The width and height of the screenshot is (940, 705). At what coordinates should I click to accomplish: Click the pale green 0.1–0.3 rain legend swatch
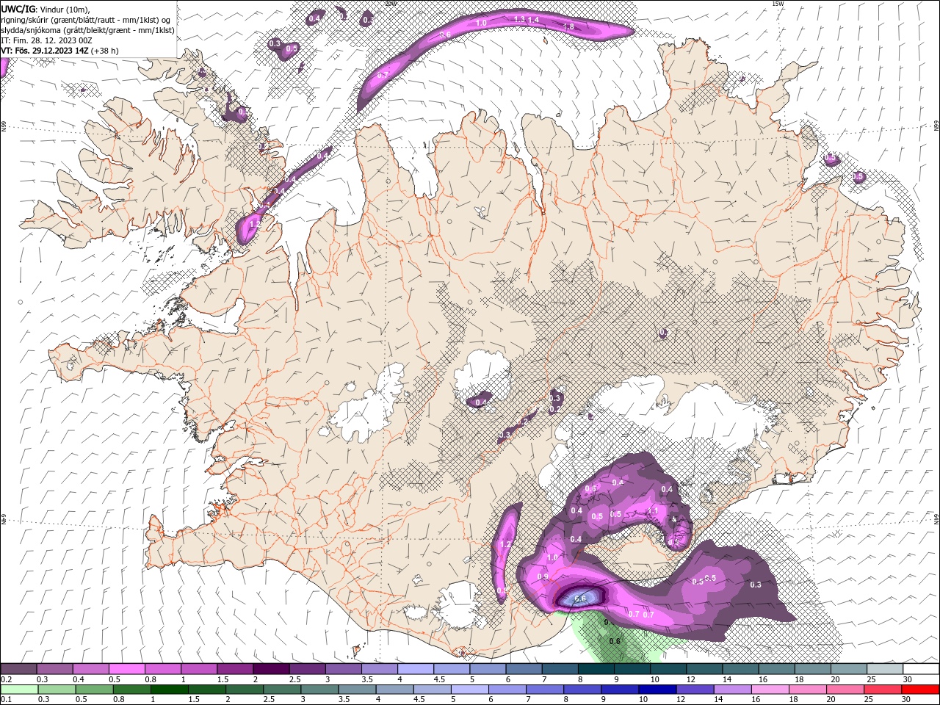[18, 689]
